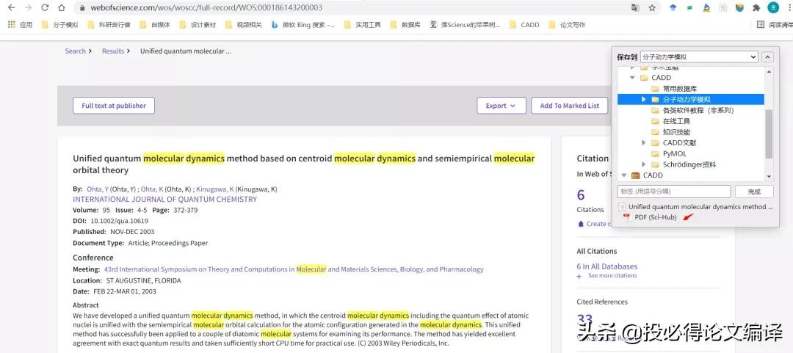Click the collection tree scroll up arrow
793x353 pixels.
point(769,71)
